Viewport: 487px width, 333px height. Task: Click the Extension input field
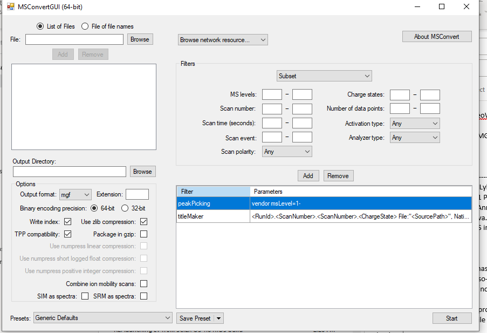[137, 195]
